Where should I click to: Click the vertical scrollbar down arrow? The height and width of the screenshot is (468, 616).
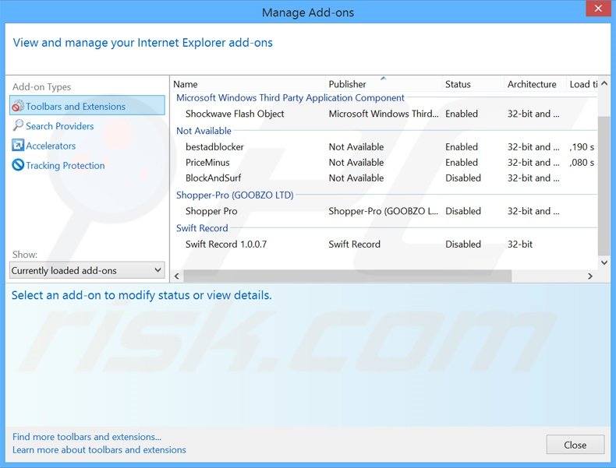(x=604, y=262)
